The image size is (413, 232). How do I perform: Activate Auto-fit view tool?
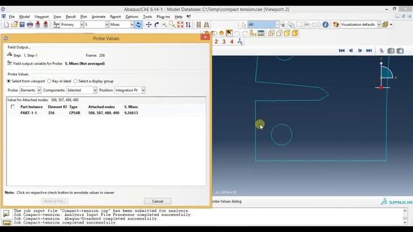pyautogui.click(x=181, y=24)
